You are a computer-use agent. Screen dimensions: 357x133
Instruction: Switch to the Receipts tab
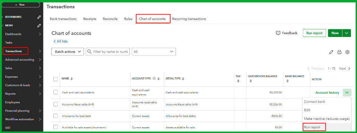click(90, 19)
